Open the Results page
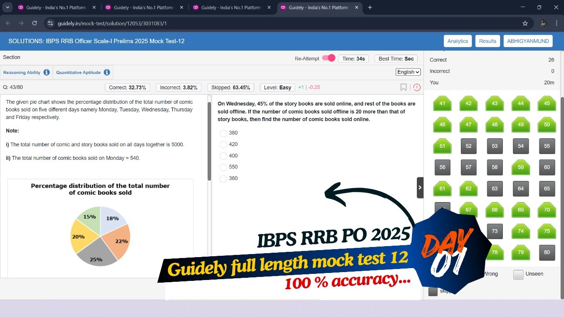 [x=488, y=41]
